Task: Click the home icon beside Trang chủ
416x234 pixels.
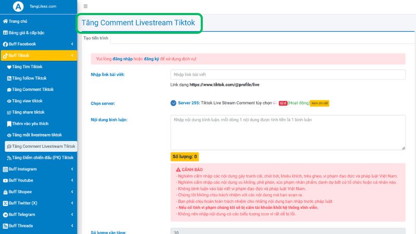Action: (5, 21)
